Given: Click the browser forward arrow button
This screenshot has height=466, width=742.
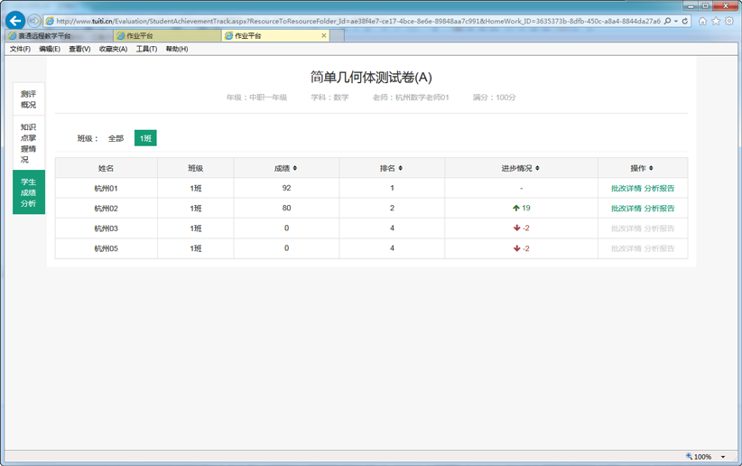Looking at the screenshot, I should click(x=34, y=21).
